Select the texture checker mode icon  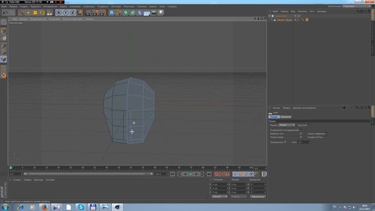pyautogui.click(x=4, y=38)
